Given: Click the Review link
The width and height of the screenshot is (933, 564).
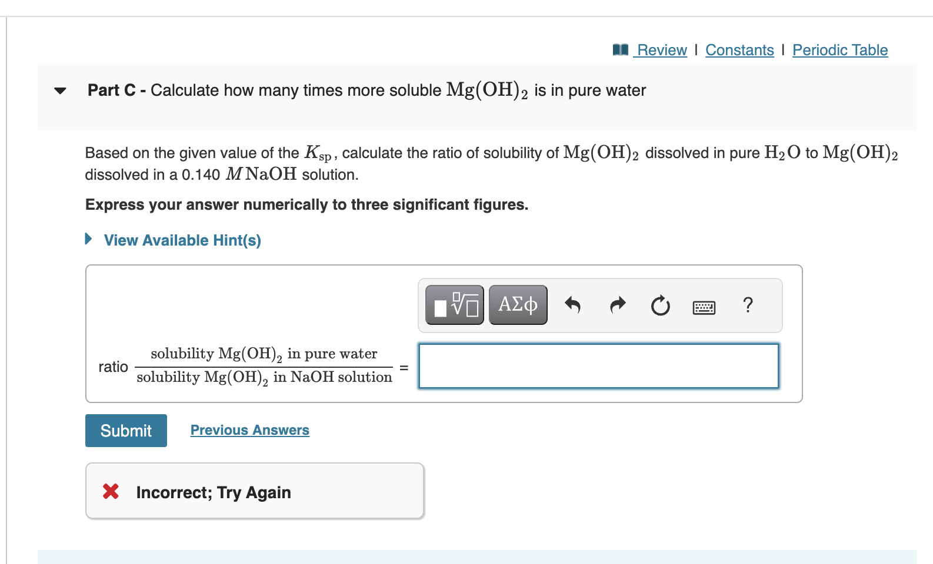Looking at the screenshot, I should pyautogui.click(x=661, y=50).
